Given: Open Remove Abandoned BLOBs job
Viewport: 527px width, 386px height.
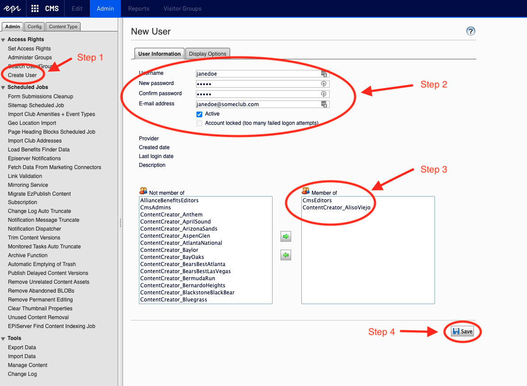Looking at the screenshot, I should (41, 290).
